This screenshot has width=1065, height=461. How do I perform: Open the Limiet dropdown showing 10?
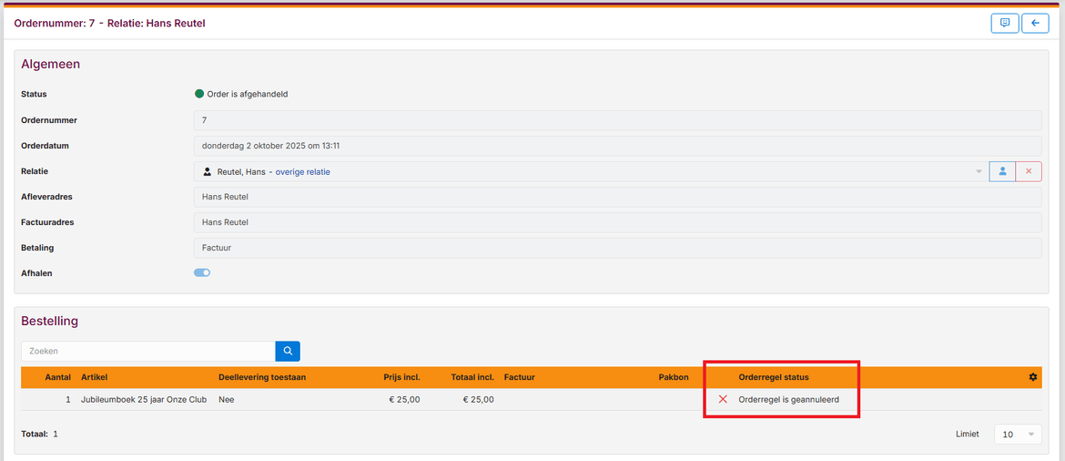1018,435
